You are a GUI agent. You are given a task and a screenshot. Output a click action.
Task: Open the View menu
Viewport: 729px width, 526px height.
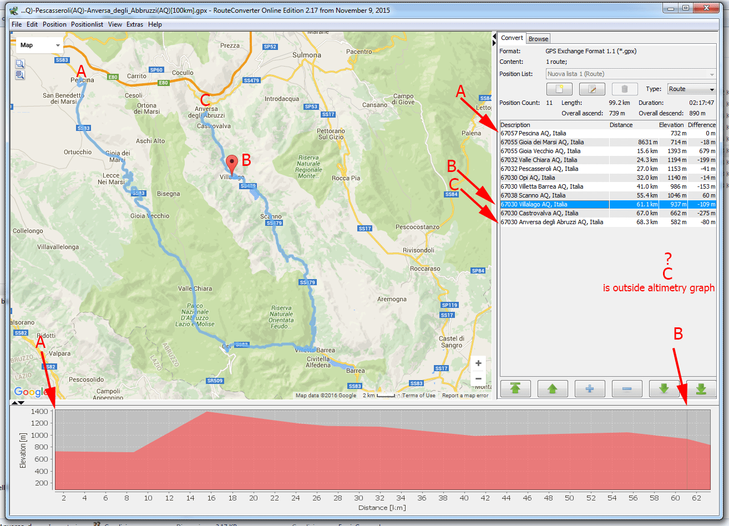115,24
